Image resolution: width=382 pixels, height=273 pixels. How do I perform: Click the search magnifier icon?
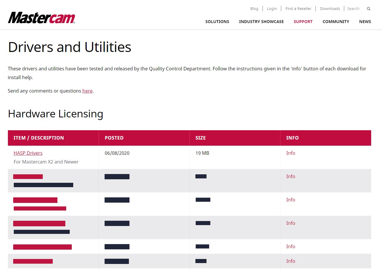tap(369, 9)
